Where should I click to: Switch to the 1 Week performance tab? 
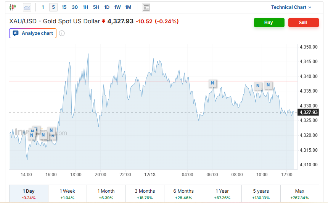[68, 194]
